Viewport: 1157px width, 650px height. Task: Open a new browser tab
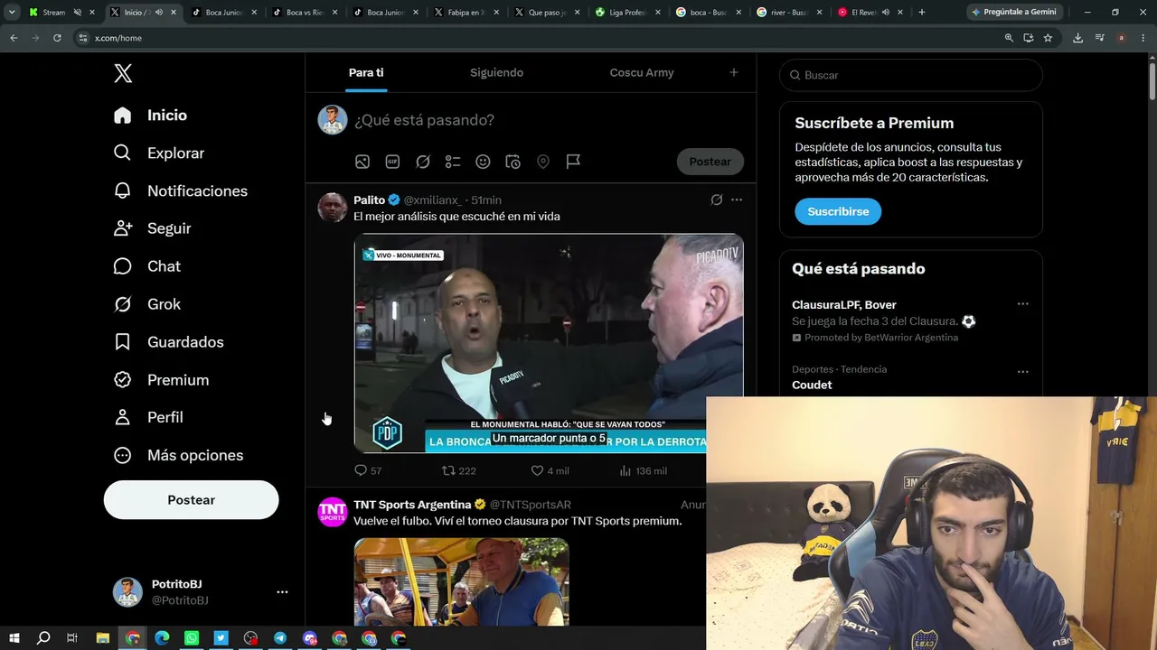pyautogui.click(x=922, y=13)
